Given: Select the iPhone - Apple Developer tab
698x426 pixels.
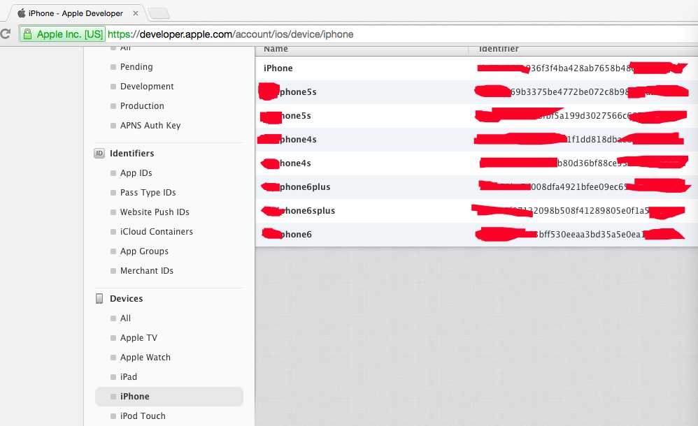Looking at the screenshot, I should point(76,13).
